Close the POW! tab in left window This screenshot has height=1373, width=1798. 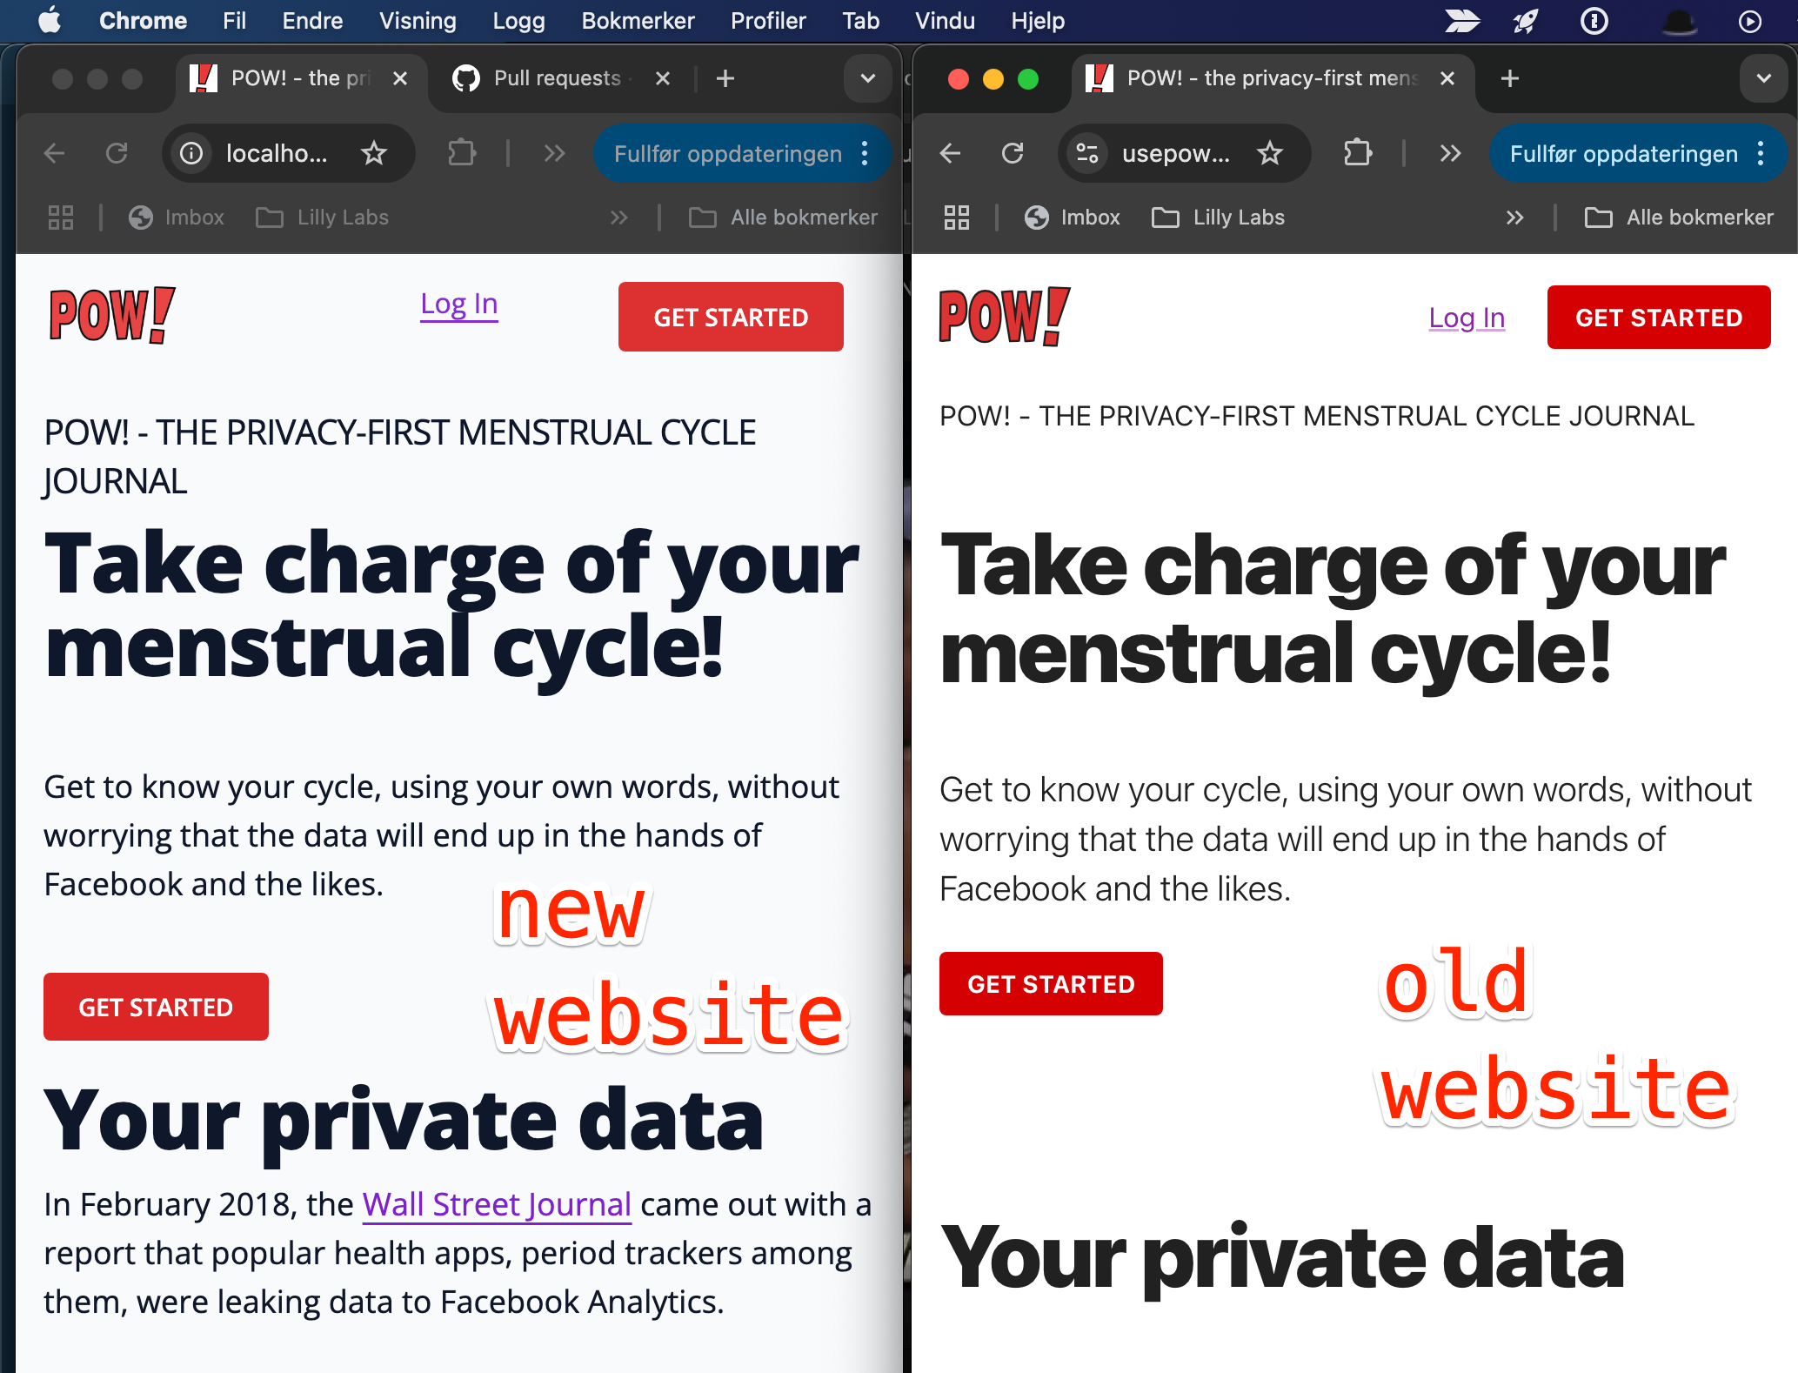400,78
